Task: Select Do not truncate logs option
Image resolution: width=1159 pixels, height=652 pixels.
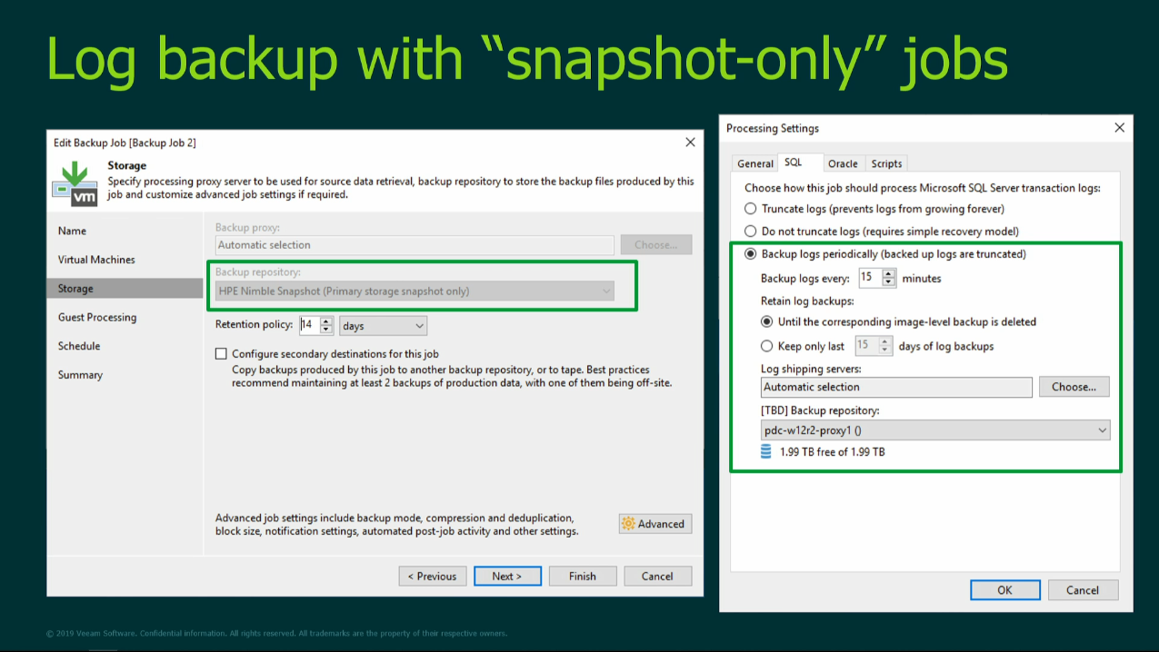Action: [x=751, y=232]
